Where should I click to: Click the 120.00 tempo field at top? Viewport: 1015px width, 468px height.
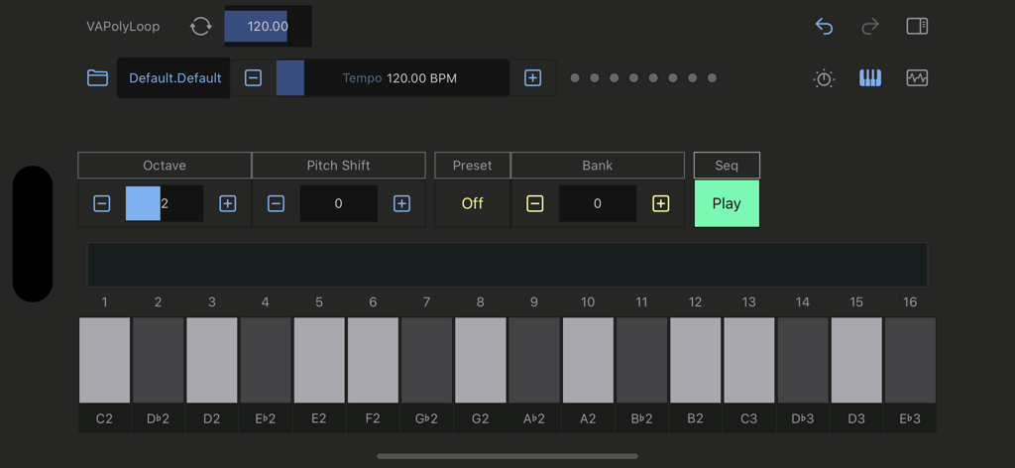coord(268,27)
